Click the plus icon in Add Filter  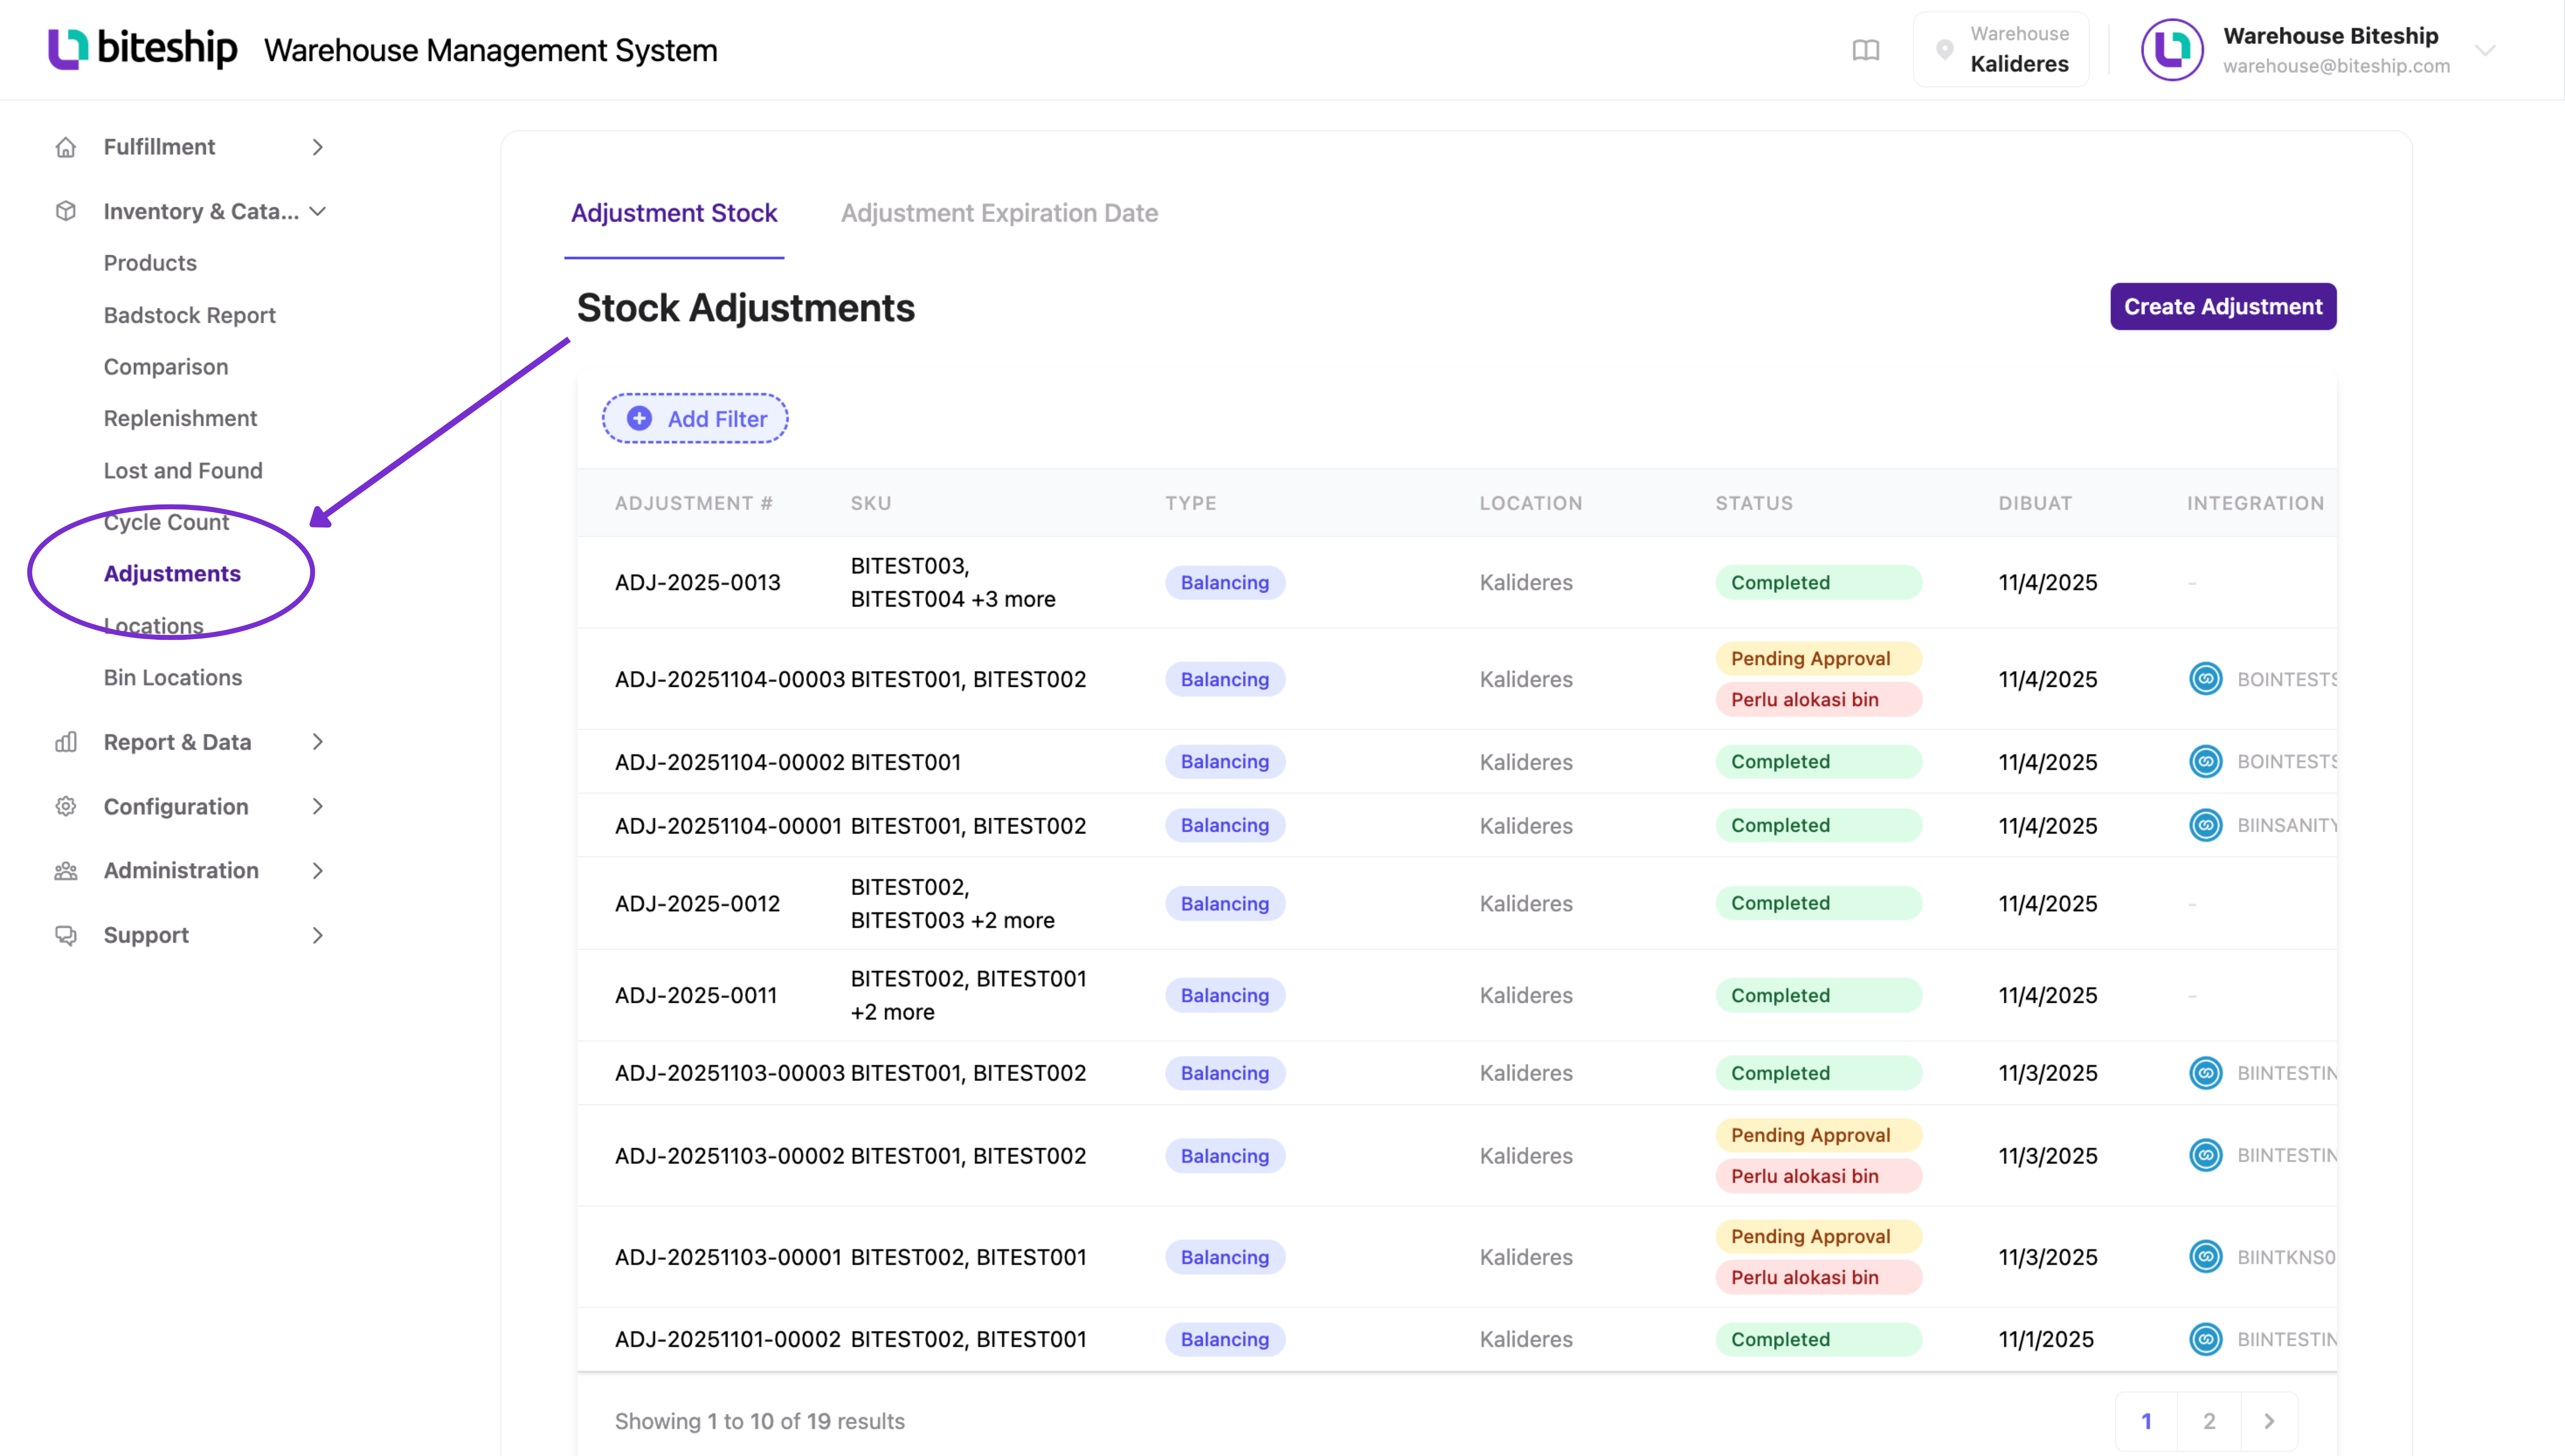tap(639, 418)
